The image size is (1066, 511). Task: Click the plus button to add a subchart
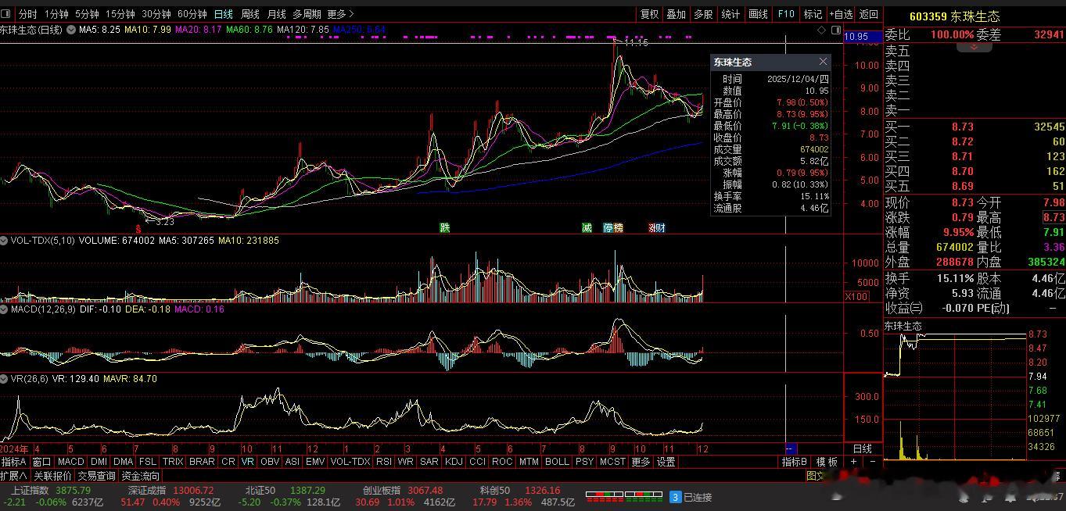(x=854, y=462)
